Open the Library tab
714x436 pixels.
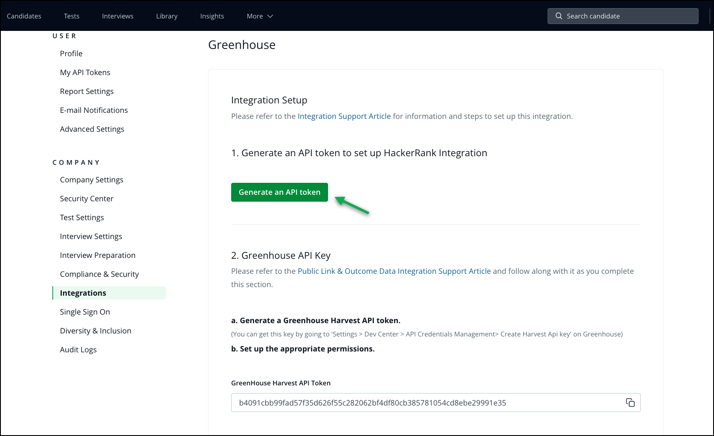[167, 16]
